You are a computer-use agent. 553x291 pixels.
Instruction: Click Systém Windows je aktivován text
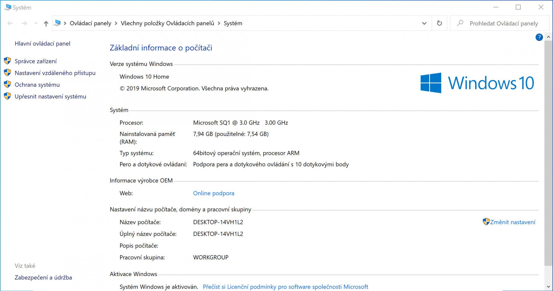click(159, 287)
